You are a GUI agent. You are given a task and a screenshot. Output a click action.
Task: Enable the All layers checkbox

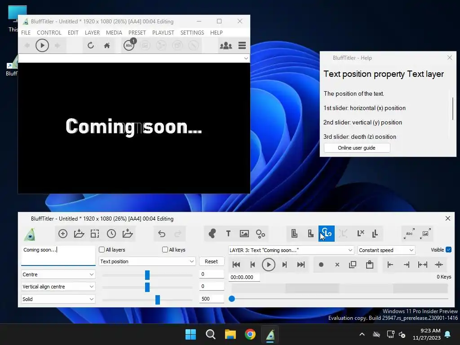(x=102, y=250)
